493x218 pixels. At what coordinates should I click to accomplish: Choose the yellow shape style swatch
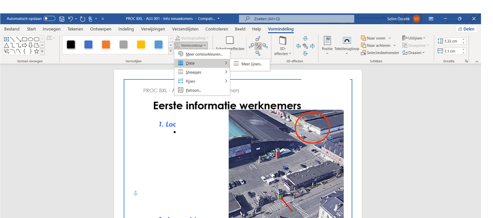(x=141, y=44)
